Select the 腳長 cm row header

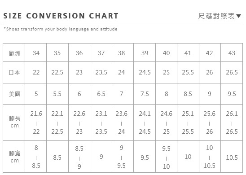(x=14, y=122)
